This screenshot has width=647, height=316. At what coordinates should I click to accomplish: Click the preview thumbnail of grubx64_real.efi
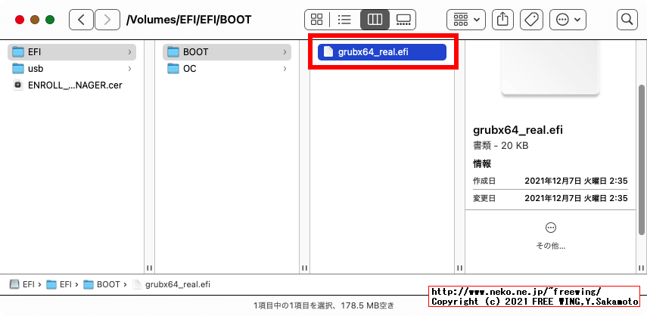point(550,68)
